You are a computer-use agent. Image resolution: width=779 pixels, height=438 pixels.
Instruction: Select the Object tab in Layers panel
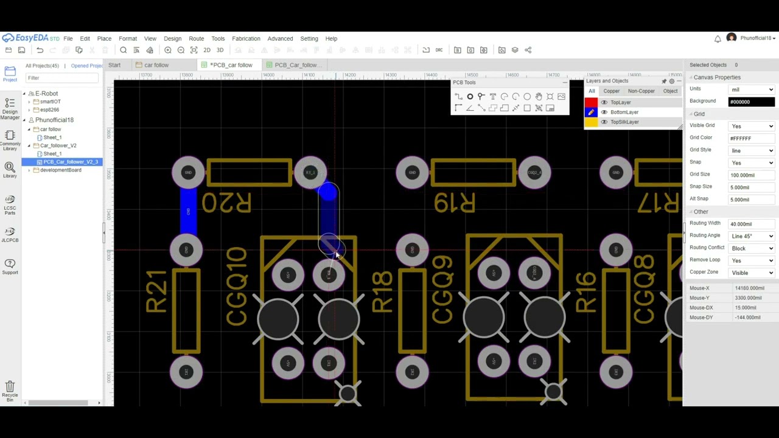[x=670, y=91]
